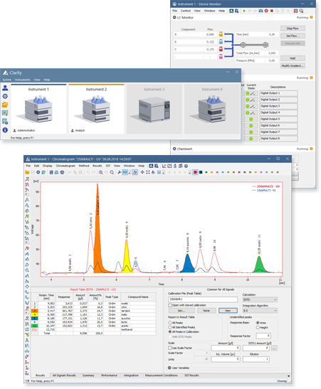Viewport: 321px width, 389px height.
Task: Open the Calculation dropdown showing ESTD
Action: click(x=260, y=299)
